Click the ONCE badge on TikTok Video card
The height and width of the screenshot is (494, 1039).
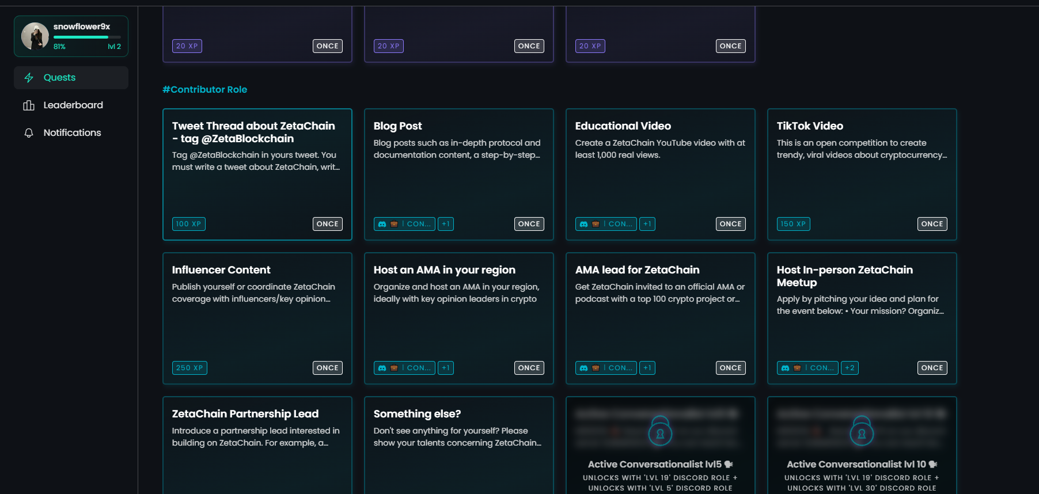click(x=932, y=224)
